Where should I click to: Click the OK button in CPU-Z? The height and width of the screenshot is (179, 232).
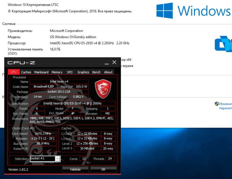103,169
